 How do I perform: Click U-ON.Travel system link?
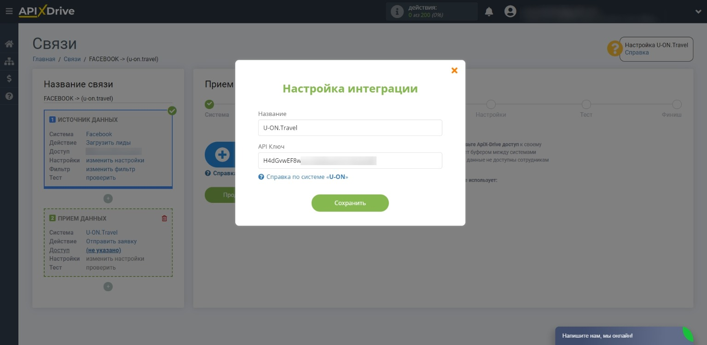[x=102, y=233]
